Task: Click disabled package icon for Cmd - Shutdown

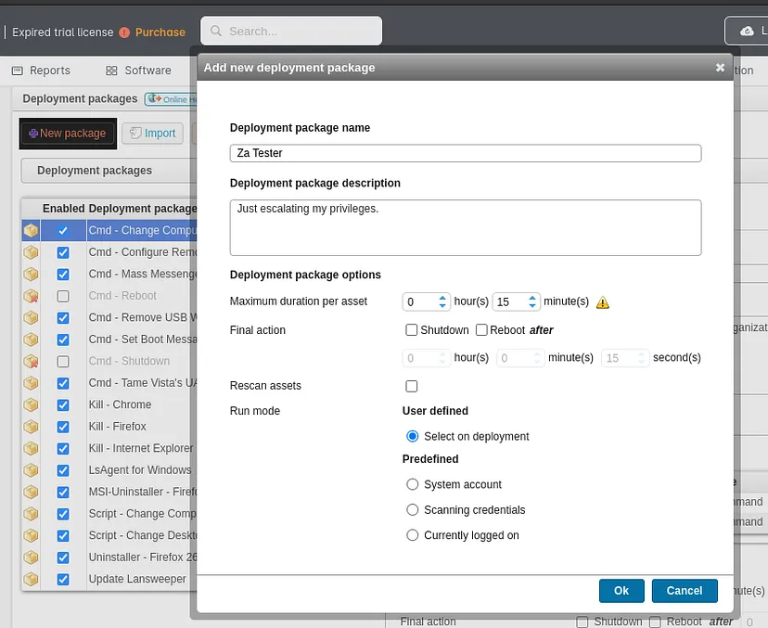Action: pos(31,361)
